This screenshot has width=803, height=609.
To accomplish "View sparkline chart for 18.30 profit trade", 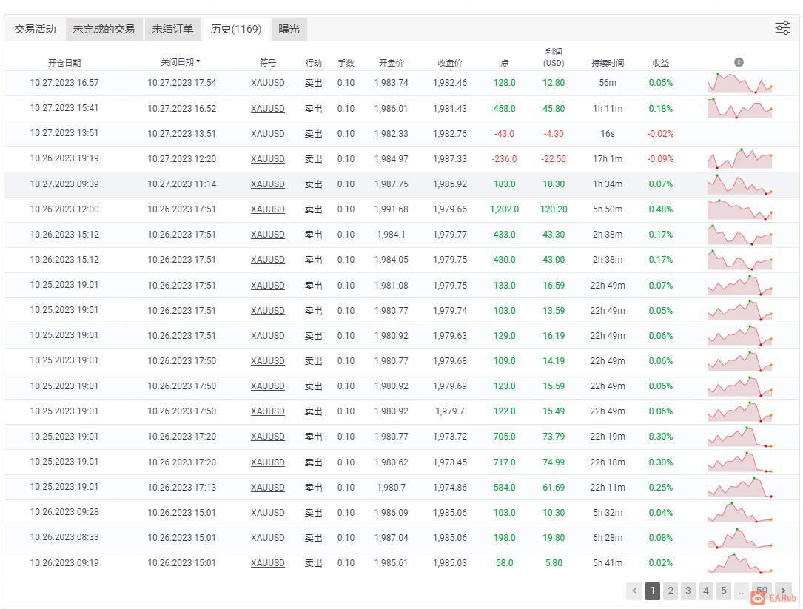I will click(x=739, y=184).
